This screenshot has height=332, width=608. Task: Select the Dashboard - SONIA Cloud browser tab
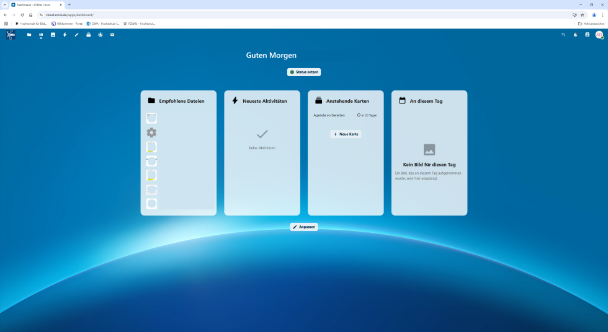point(36,4)
